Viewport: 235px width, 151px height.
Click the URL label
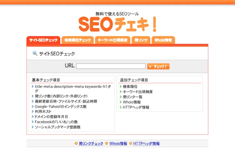[x=70, y=65]
